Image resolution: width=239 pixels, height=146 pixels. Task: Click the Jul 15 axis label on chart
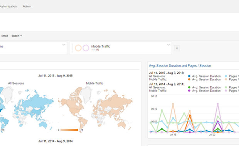pos(173,135)
